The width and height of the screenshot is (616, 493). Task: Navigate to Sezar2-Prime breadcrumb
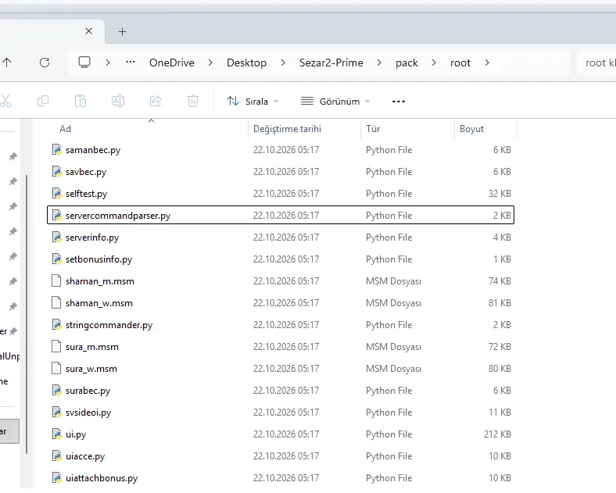(x=331, y=63)
